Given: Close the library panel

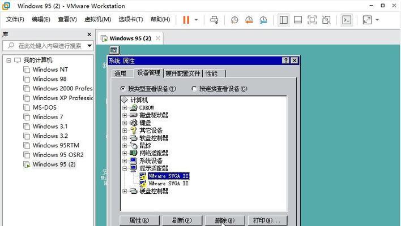Looking at the screenshot, I should 89,34.
